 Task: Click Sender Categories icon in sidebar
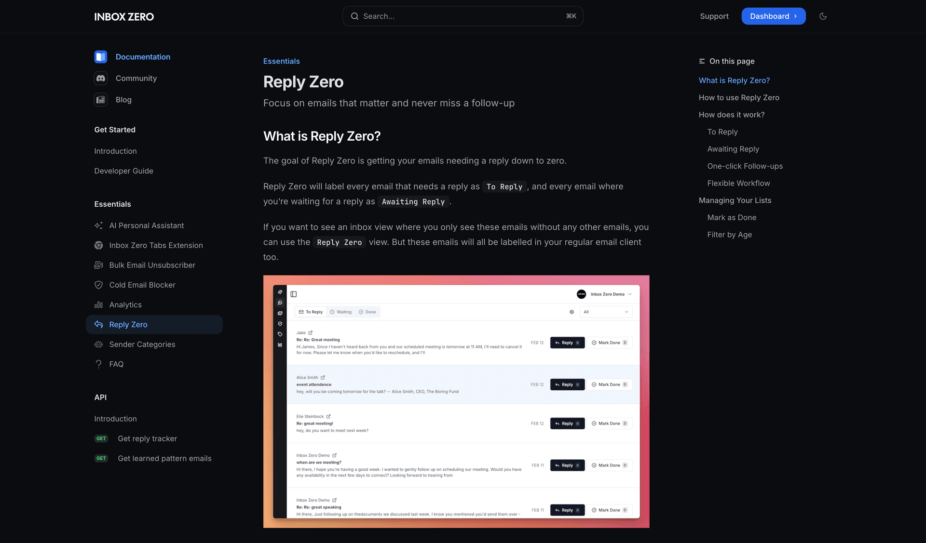pyautogui.click(x=99, y=344)
